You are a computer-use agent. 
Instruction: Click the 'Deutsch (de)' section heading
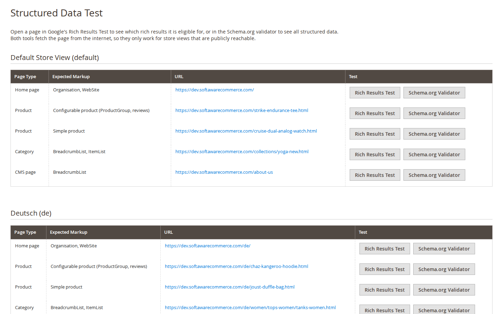coord(31,213)
